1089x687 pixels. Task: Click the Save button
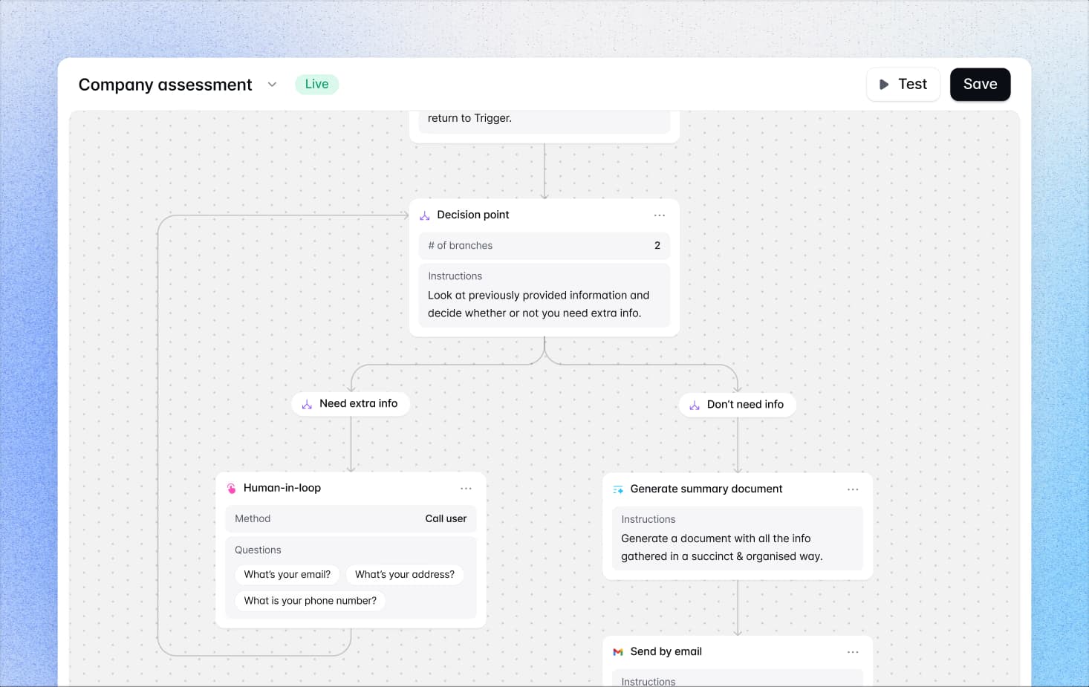(980, 84)
